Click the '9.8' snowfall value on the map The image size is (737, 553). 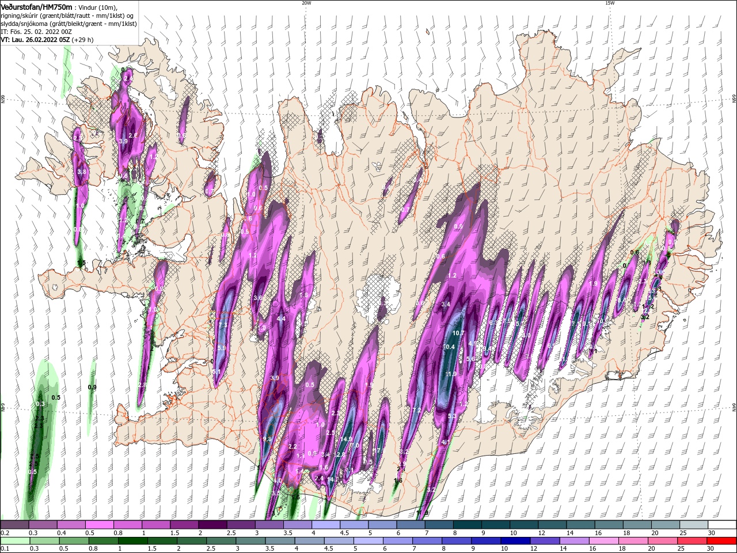click(267, 439)
